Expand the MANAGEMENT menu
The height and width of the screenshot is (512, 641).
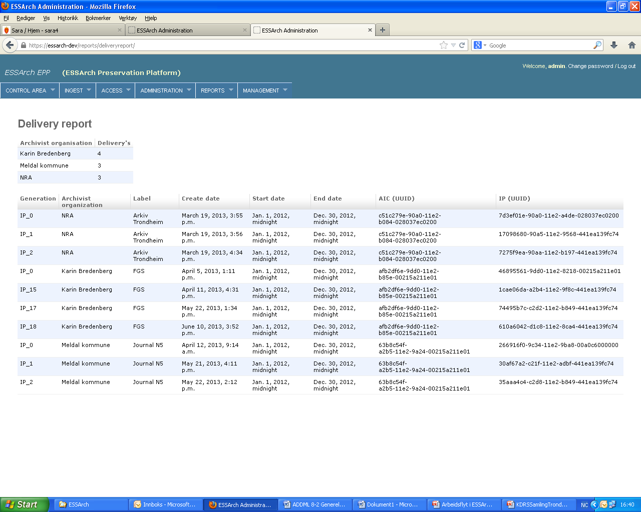coord(265,90)
